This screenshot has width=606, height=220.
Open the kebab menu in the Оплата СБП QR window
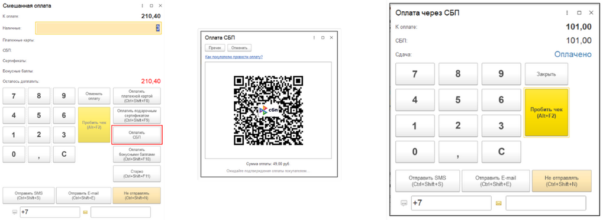pyautogui.click(x=314, y=37)
